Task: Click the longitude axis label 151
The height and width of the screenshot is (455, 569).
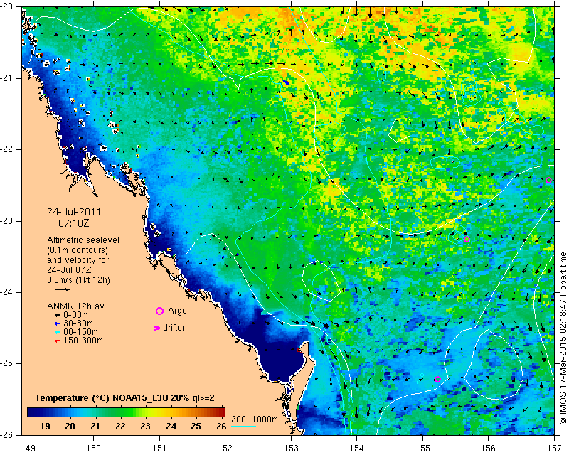Action: pos(159,449)
